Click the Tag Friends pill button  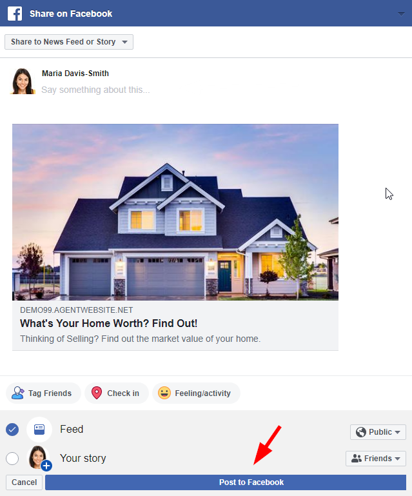(43, 393)
